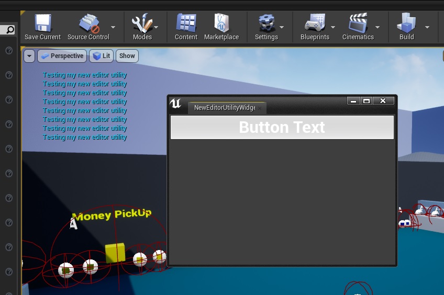Open the Perspective view mode menu
This screenshot has width=444, height=295.
pos(62,56)
